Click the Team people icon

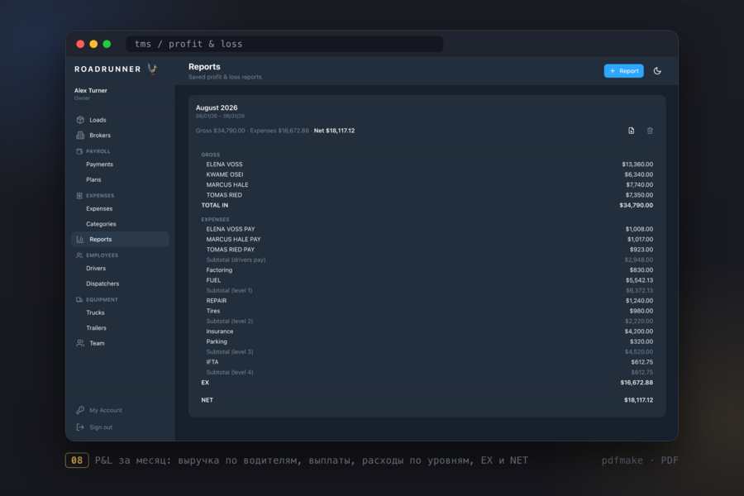point(80,343)
